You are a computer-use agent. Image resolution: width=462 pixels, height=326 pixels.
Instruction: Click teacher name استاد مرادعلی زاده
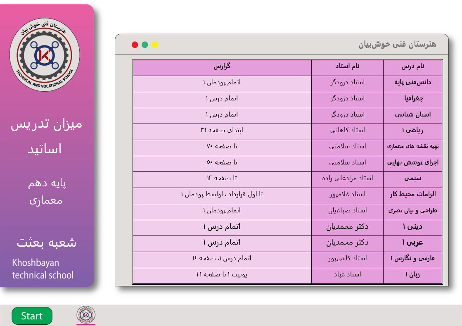click(x=347, y=178)
